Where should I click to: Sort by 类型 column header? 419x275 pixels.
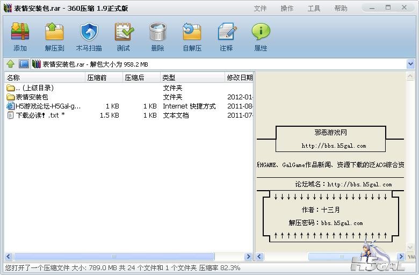[191, 77]
